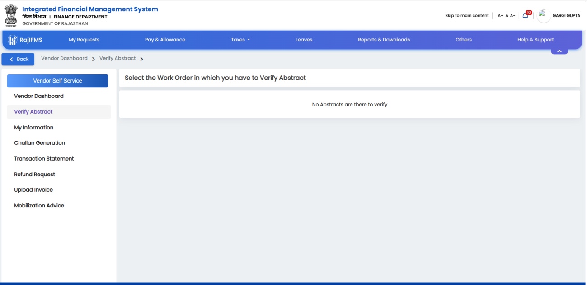Open the user profile avatar
The image size is (587, 285).
coord(544,15)
